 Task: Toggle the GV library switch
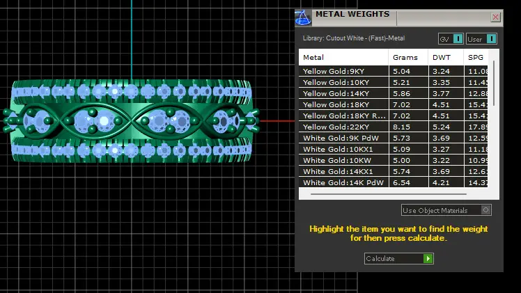pyautogui.click(x=451, y=39)
